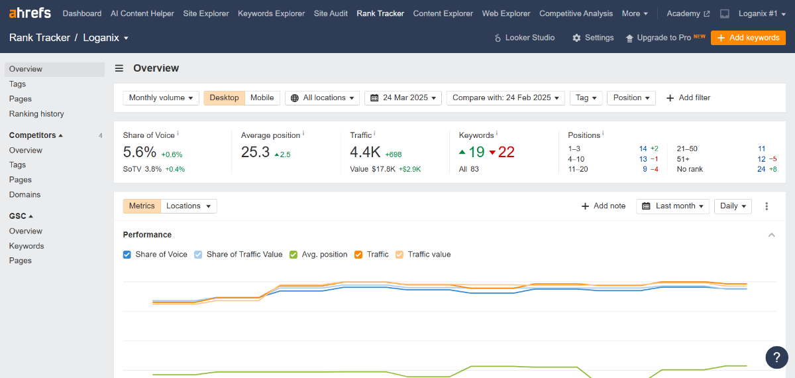Toggle Share of Voice checkbox
Screen dimensions: 795x378
(127, 254)
